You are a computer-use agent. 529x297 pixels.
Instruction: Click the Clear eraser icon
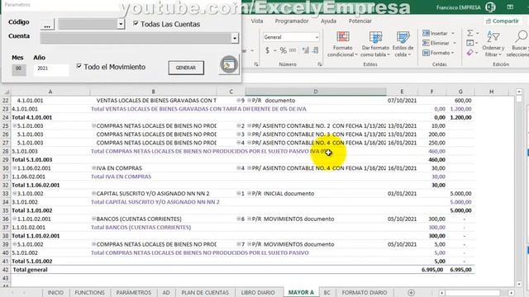pyautogui.click(x=470, y=53)
